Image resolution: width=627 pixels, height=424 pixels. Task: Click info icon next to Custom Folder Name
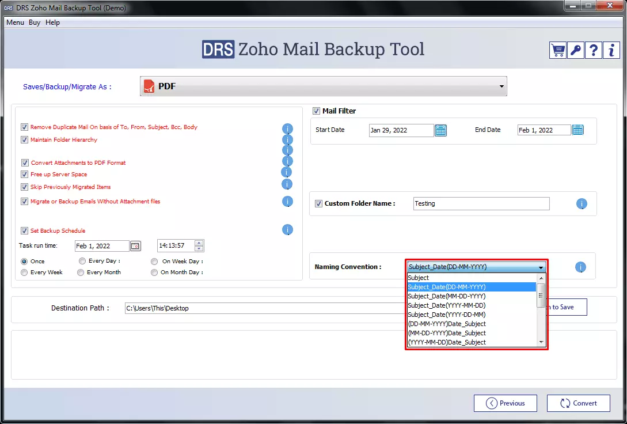click(582, 203)
